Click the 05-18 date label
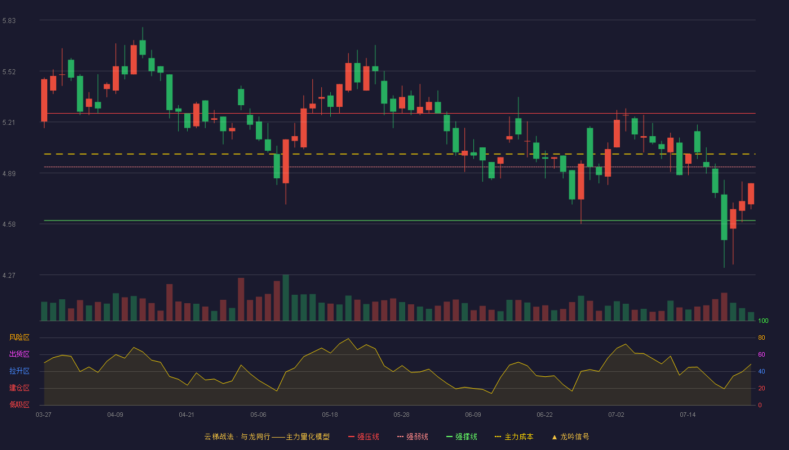 [330, 415]
